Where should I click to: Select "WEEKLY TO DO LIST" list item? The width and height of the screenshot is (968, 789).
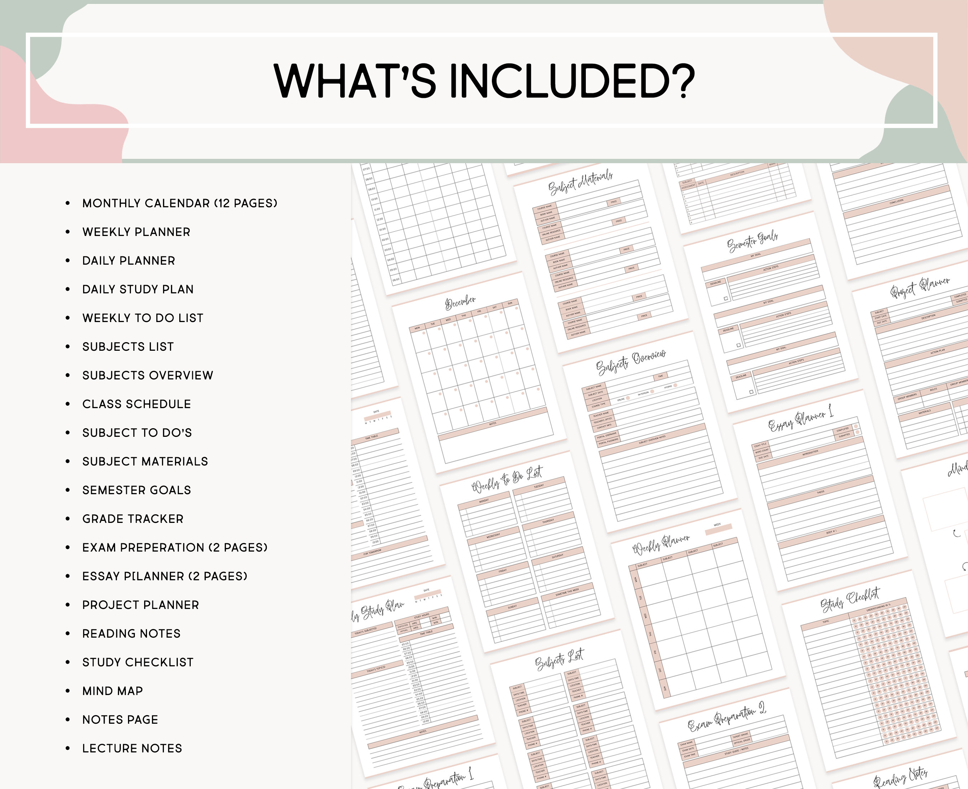(x=143, y=318)
